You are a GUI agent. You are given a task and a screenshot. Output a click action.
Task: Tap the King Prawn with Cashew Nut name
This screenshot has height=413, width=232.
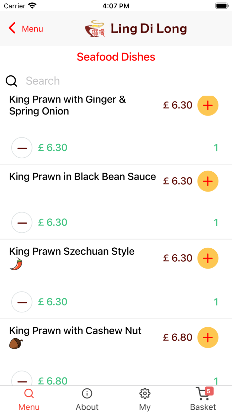click(75, 331)
